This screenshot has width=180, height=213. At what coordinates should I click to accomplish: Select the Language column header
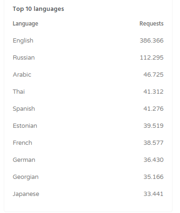25,24
